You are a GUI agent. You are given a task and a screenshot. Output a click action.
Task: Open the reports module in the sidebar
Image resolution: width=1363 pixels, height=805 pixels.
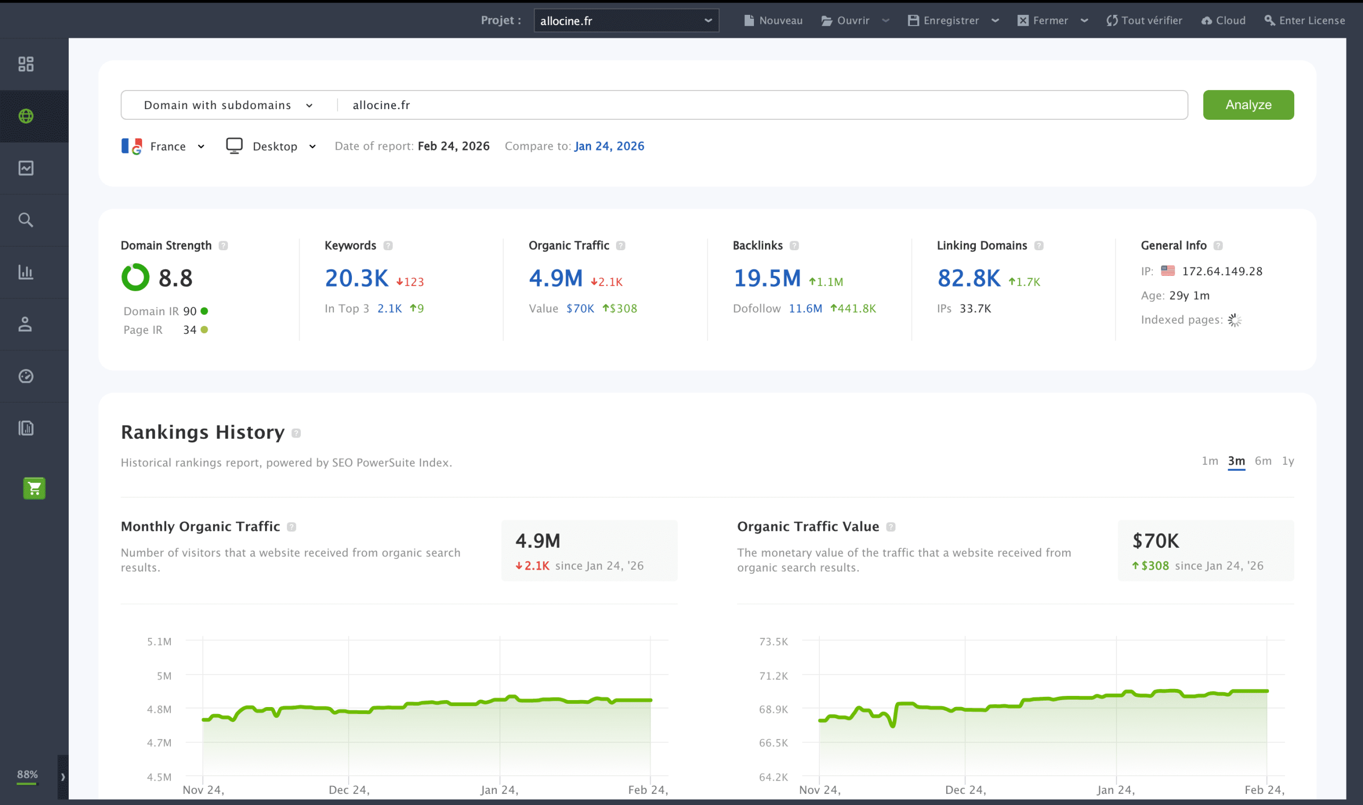[x=25, y=428]
